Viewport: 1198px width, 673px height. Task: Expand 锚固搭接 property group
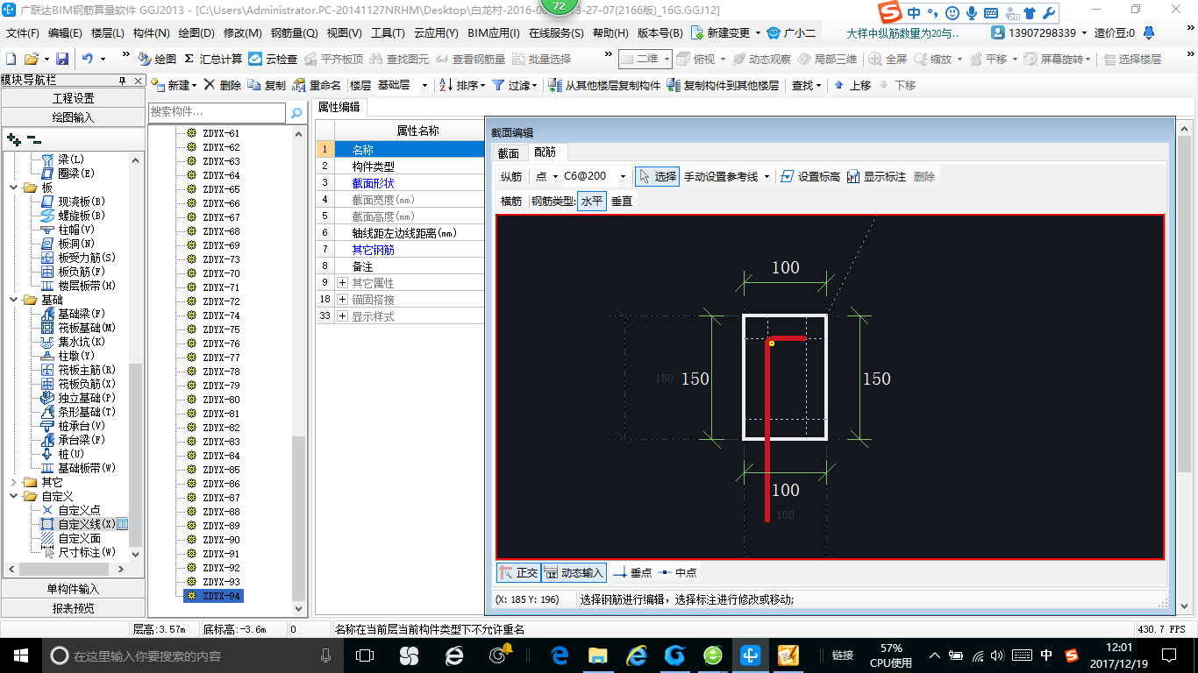pyautogui.click(x=342, y=300)
